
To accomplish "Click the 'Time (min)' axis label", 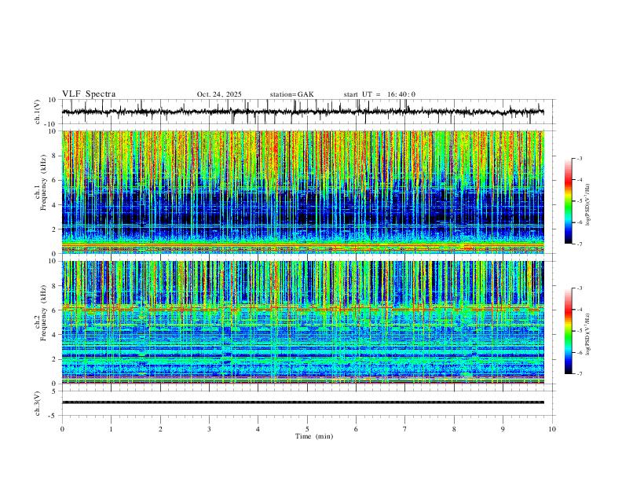I will [x=314, y=436].
